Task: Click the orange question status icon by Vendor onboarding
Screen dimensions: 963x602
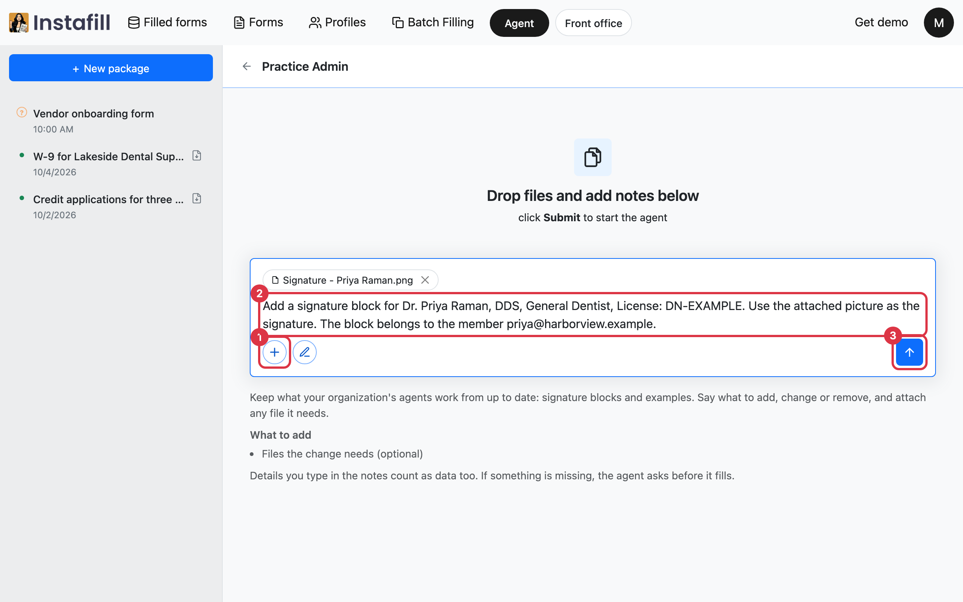Action: 21,112
